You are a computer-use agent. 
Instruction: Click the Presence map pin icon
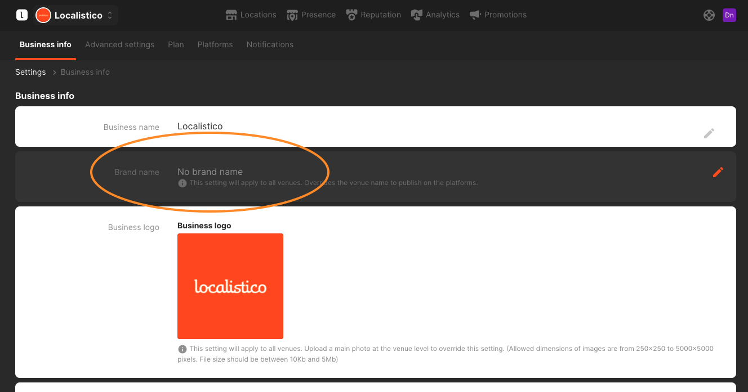[x=292, y=15]
